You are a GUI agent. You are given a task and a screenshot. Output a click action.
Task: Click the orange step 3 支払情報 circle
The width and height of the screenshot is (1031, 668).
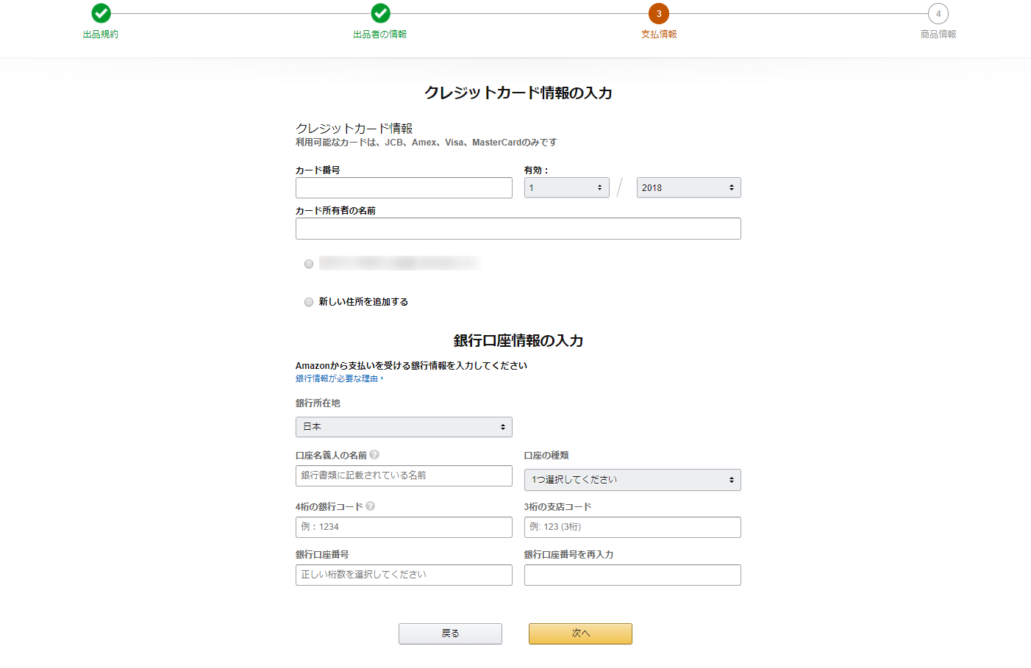point(658,13)
